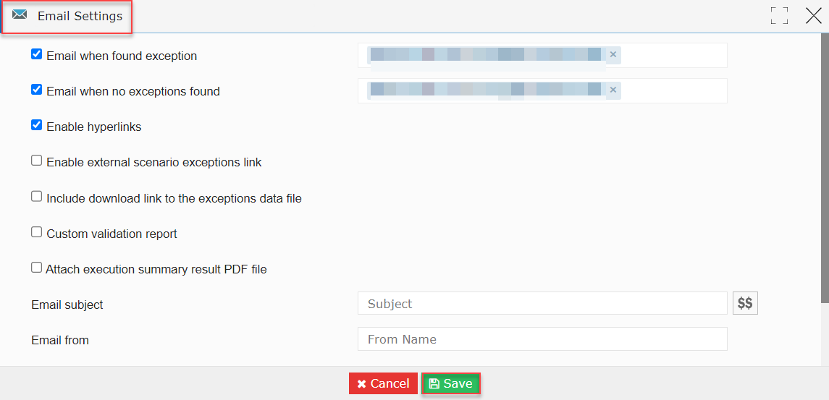Enable external scenario exceptions link checkbox
The height and width of the screenshot is (400, 829).
tap(36, 161)
